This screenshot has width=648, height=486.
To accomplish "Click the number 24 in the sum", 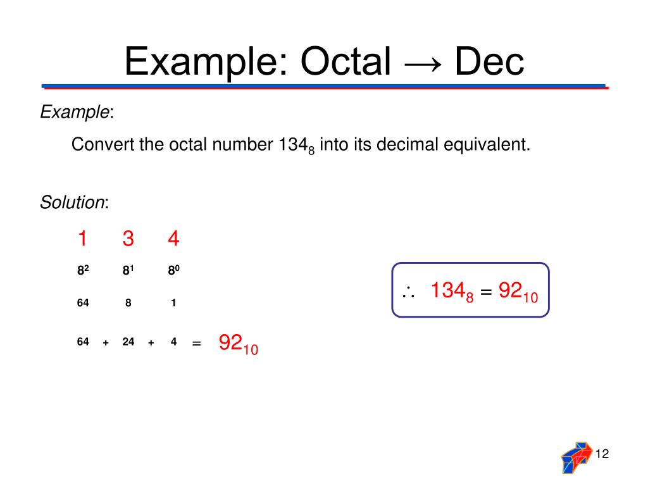I will tap(128, 342).
